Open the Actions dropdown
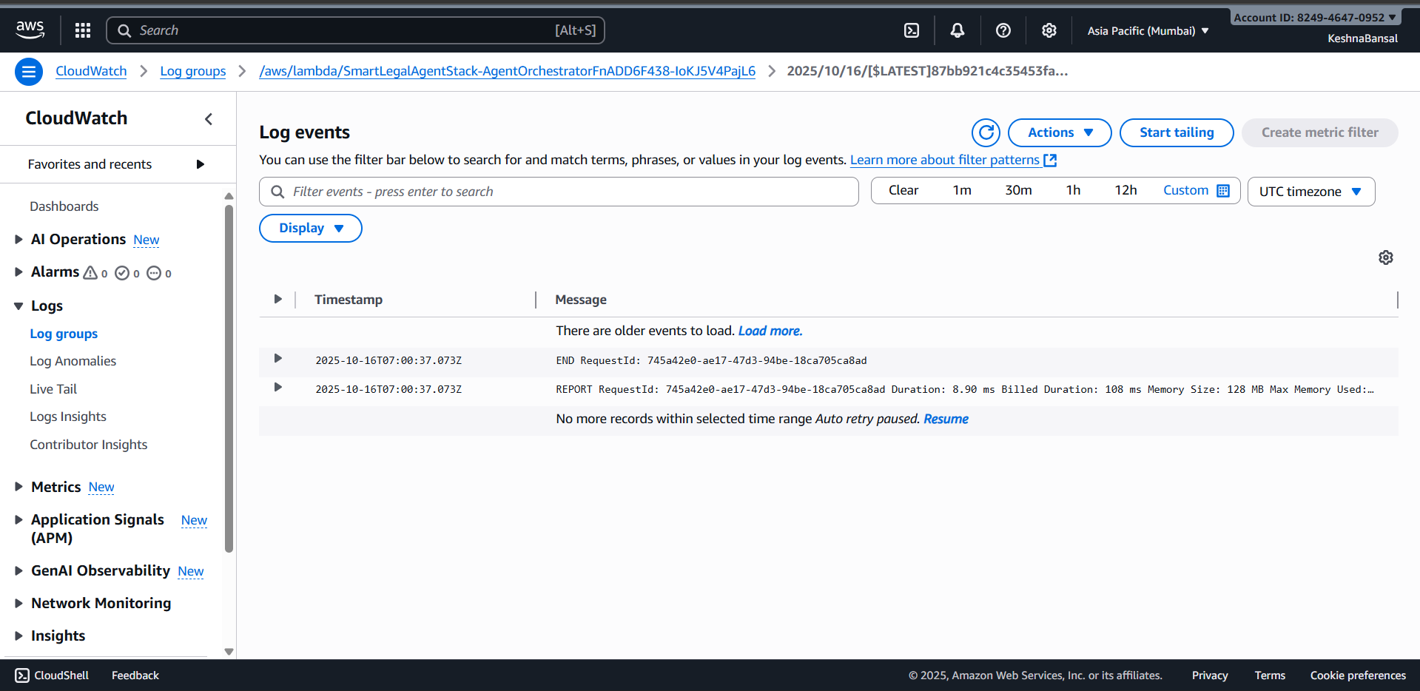This screenshot has width=1420, height=691. [x=1060, y=132]
